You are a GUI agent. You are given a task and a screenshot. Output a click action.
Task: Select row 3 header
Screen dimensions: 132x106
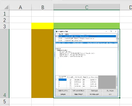tap(4, 26)
